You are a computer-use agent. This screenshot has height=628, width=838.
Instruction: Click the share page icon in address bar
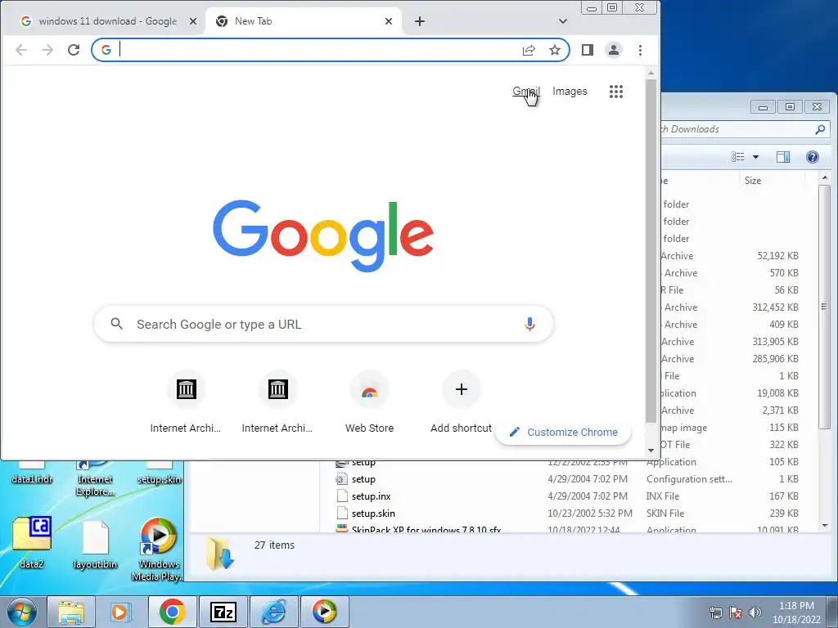pos(529,50)
